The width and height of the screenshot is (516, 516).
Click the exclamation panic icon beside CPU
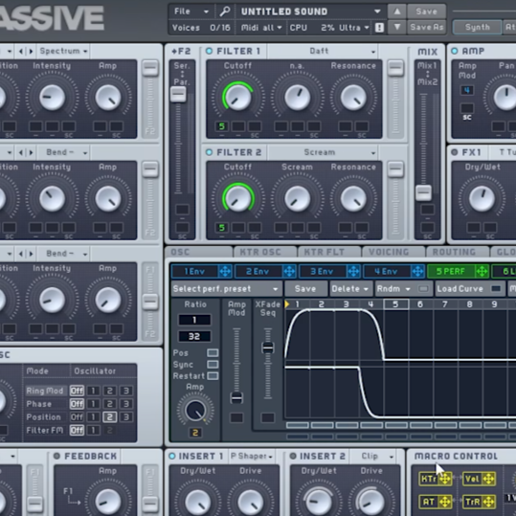tap(379, 28)
